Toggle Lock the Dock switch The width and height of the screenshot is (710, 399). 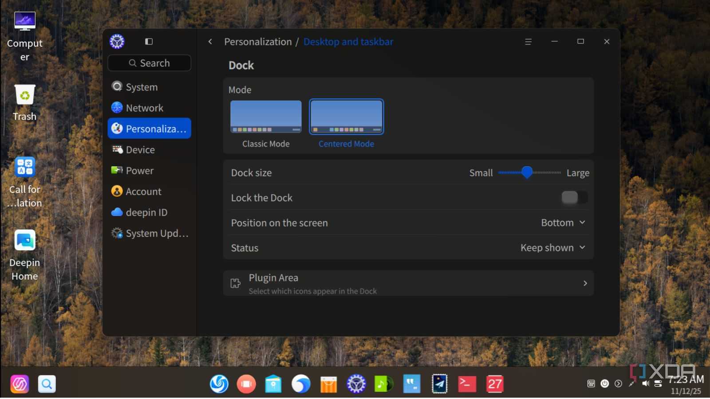(x=575, y=198)
